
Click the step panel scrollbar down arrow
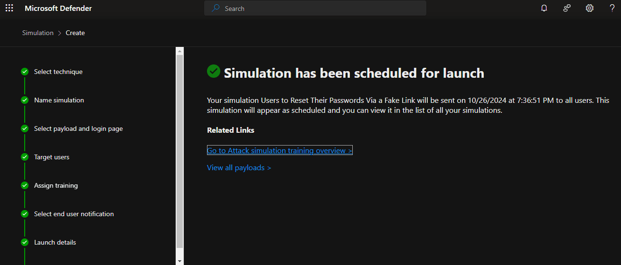point(179,261)
